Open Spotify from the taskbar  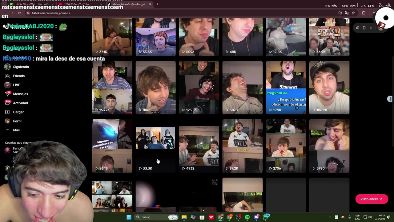pos(247,217)
